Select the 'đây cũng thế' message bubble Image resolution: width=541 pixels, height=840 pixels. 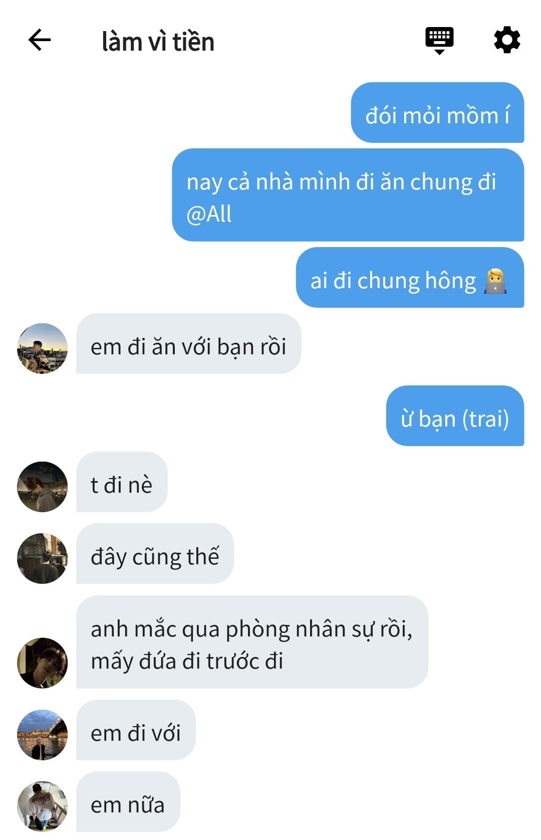(155, 553)
